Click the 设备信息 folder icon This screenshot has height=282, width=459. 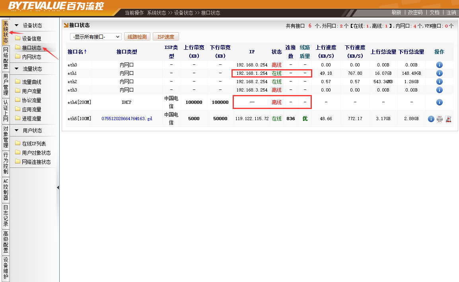[x=18, y=39]
